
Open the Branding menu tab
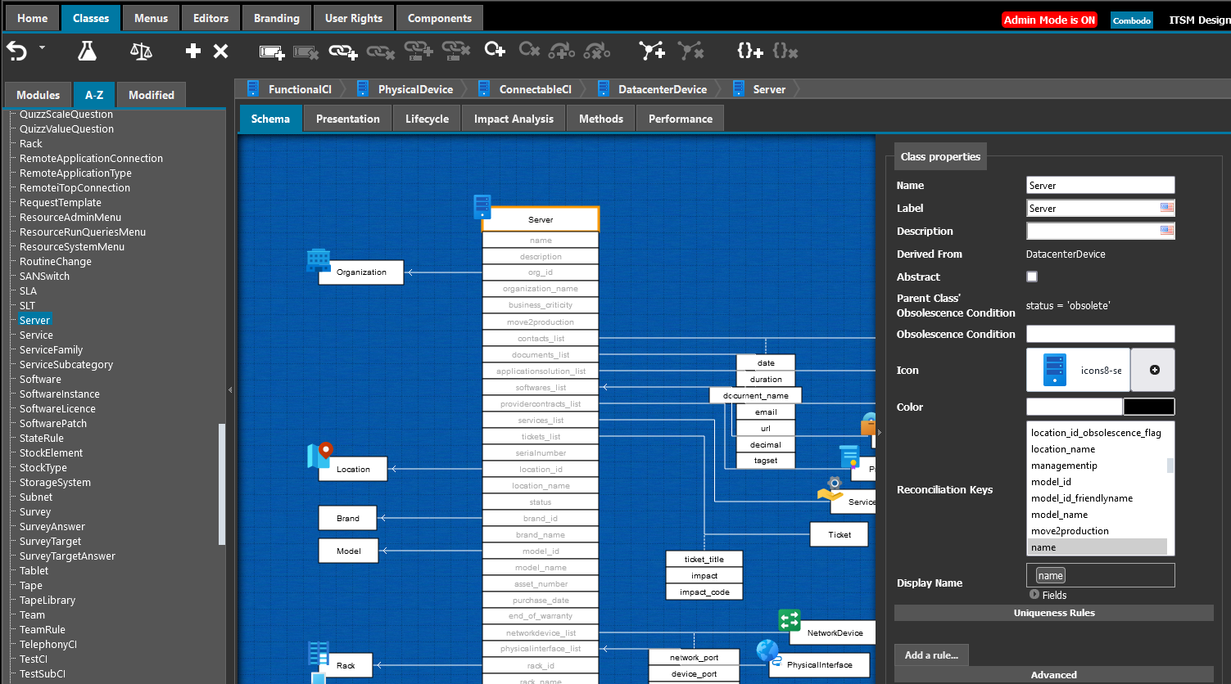(x=276, y=18)
